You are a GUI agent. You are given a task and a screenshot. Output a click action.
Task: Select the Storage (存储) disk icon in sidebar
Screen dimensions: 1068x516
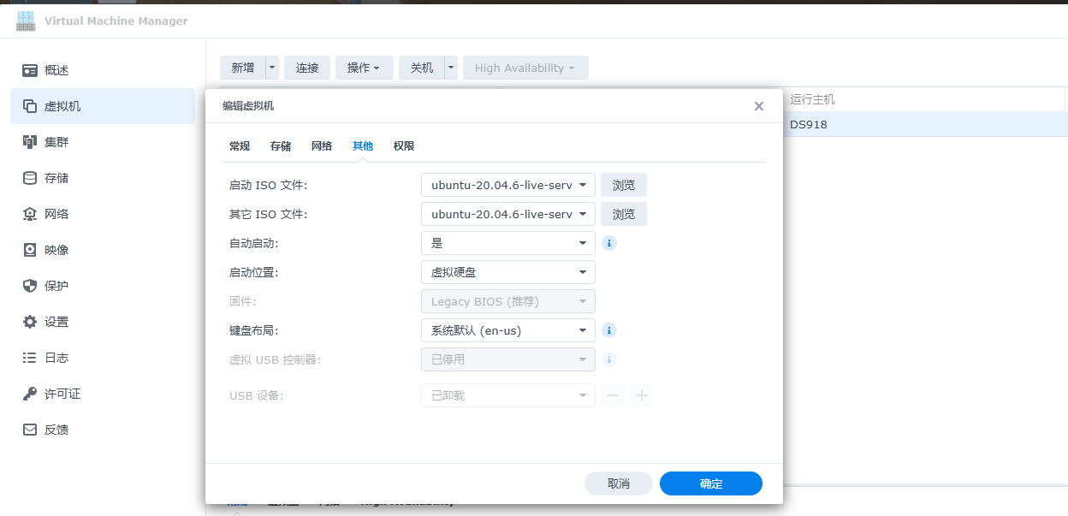pos(30,178)
